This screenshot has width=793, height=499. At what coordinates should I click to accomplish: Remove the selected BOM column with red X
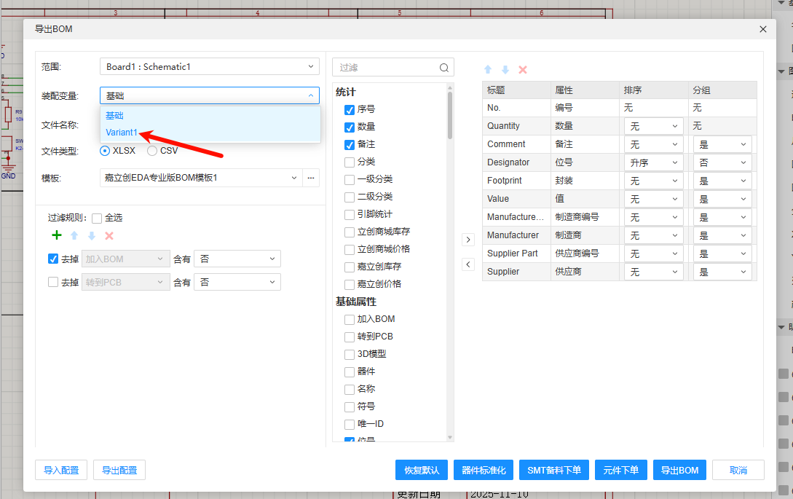point(523,69)
